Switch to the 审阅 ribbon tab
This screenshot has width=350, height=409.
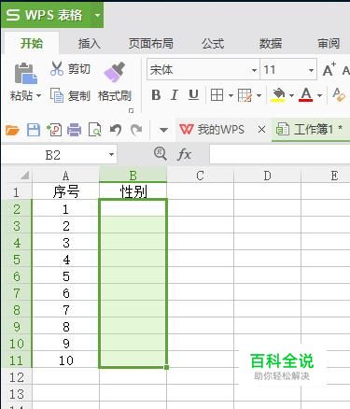pos(329,43)
